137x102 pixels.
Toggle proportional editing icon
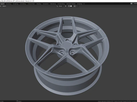75,6
